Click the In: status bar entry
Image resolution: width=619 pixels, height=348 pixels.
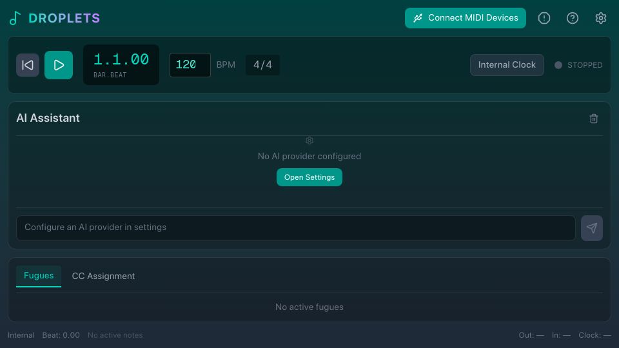click(562, 335)
